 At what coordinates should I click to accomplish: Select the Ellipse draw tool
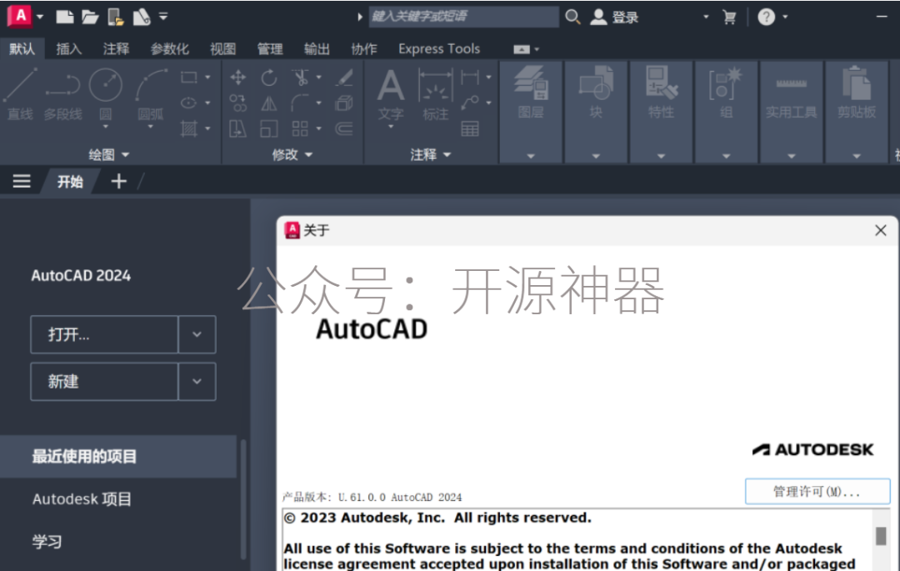point(189,103)
